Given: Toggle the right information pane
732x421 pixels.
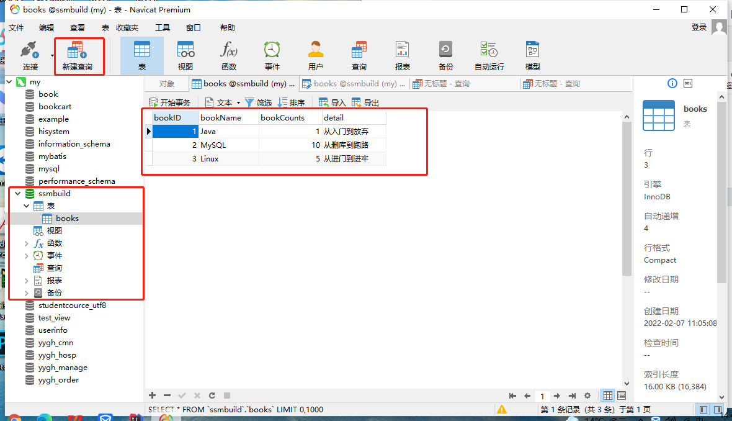Looking at the screenshot, I should [718, 410].
